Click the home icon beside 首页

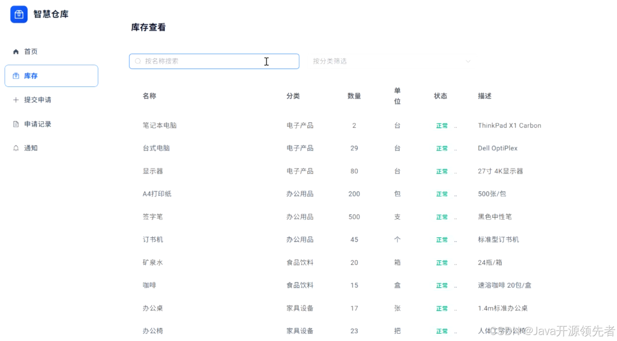pyautogui.click(x=16, y=52)
